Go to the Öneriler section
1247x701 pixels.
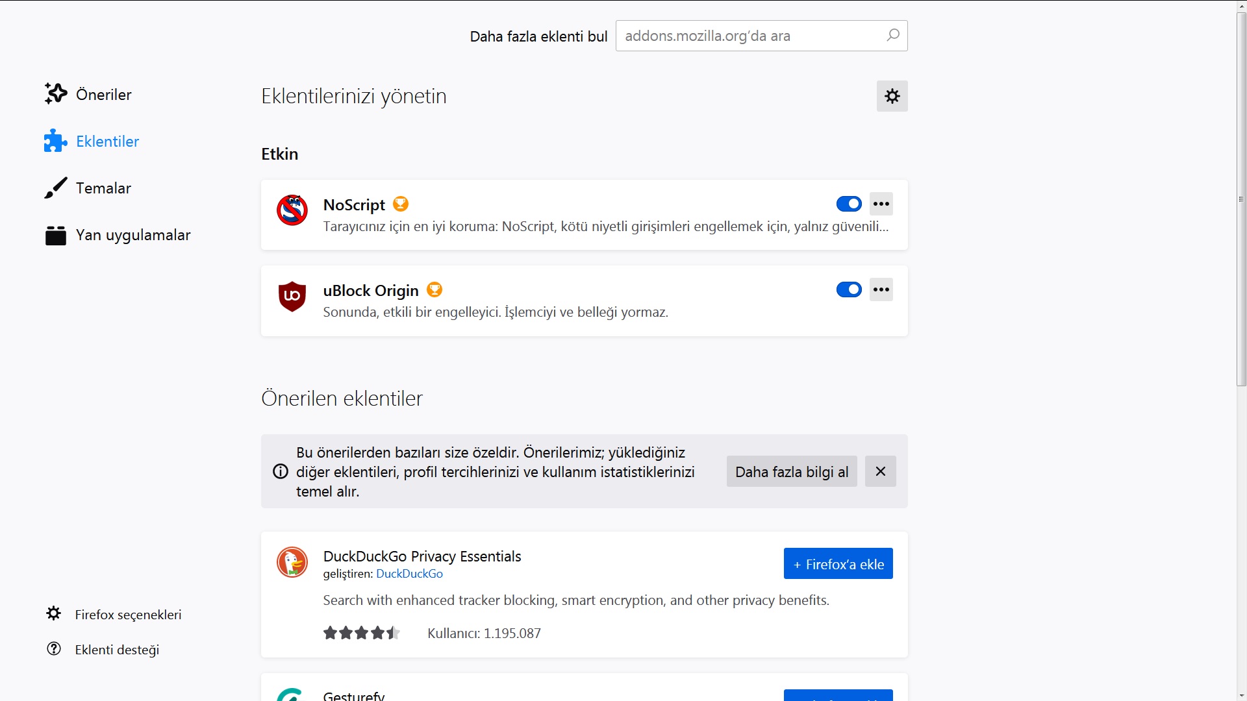[104, 95]
